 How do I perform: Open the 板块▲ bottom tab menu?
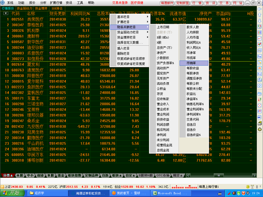click(x=117, y=175)
